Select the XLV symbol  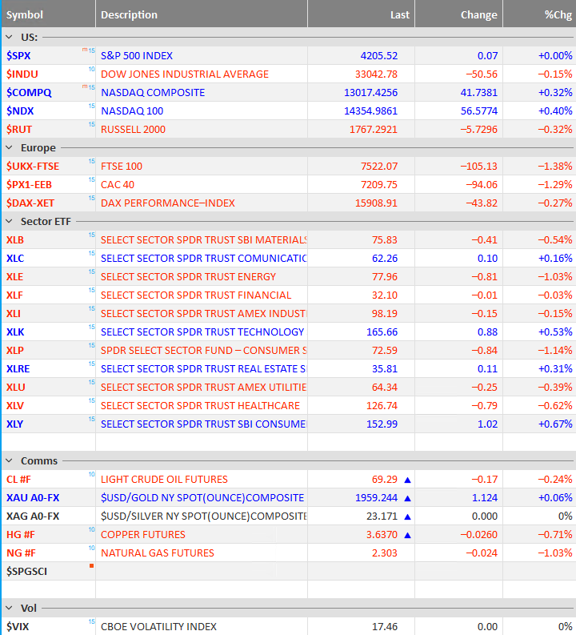[x=15, y=406]
